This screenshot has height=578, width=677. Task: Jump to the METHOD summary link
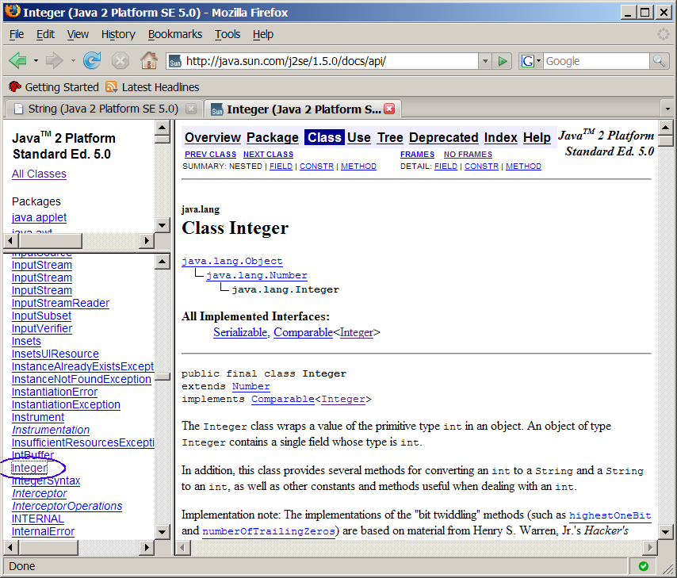pyautogui.click(x=358, y=167)
